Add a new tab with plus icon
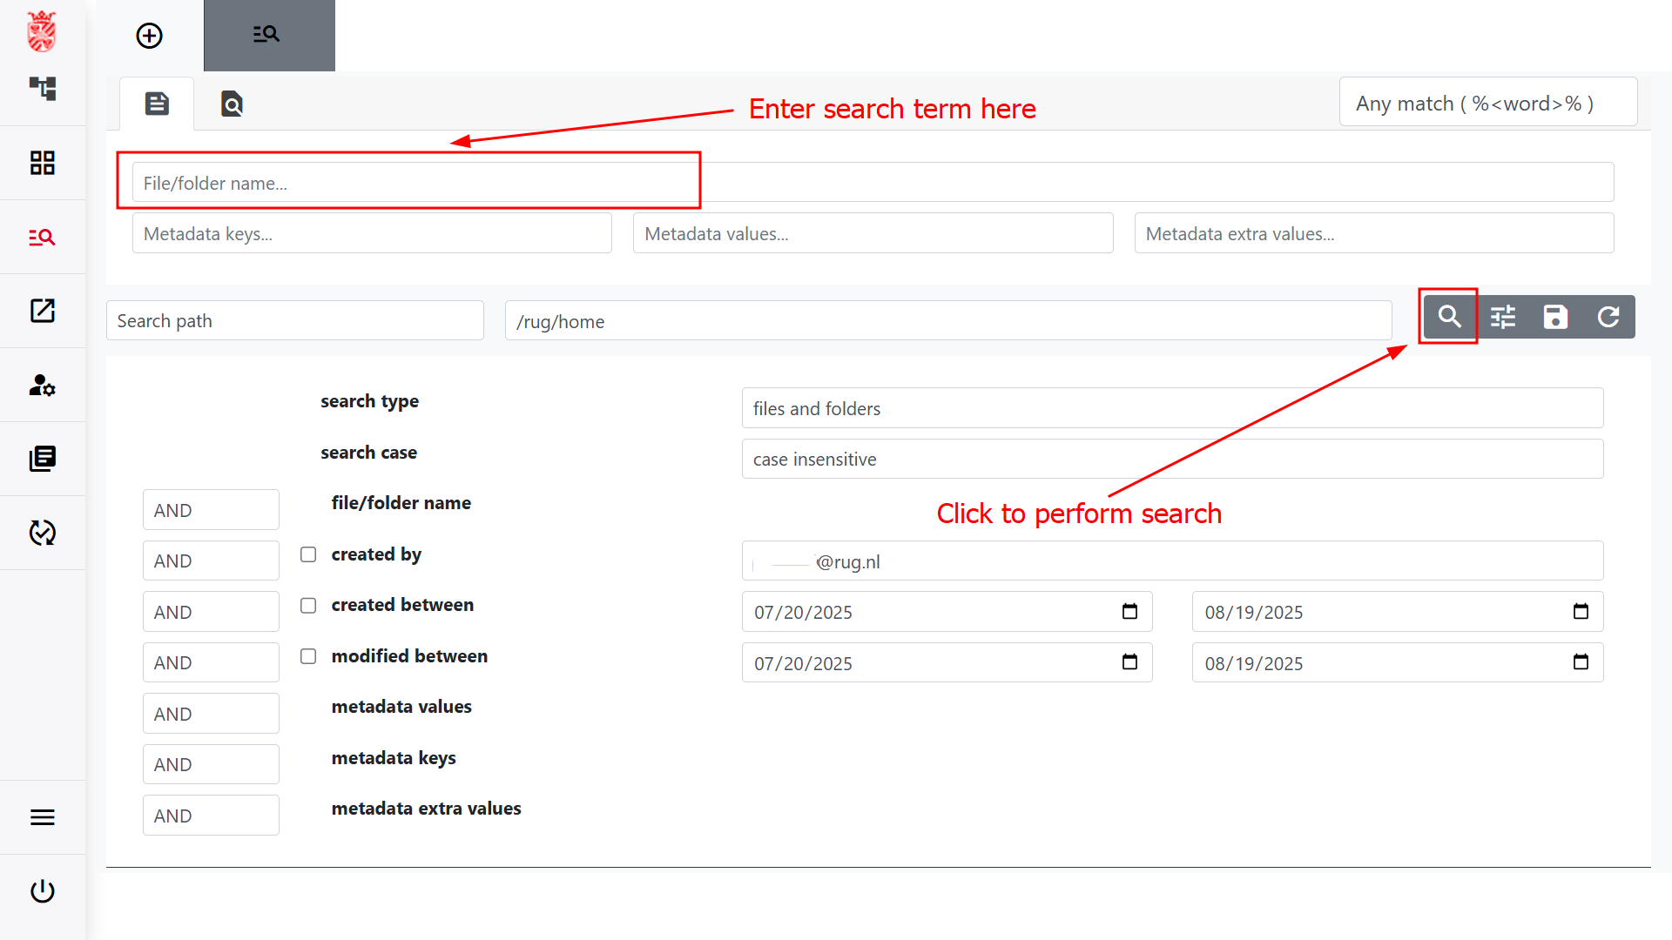Viewport: 1672px width, 940px height. (x=150, y=36)
